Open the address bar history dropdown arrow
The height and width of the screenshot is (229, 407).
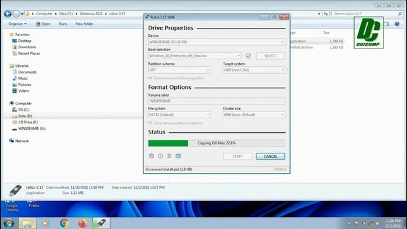coord(319,14)
